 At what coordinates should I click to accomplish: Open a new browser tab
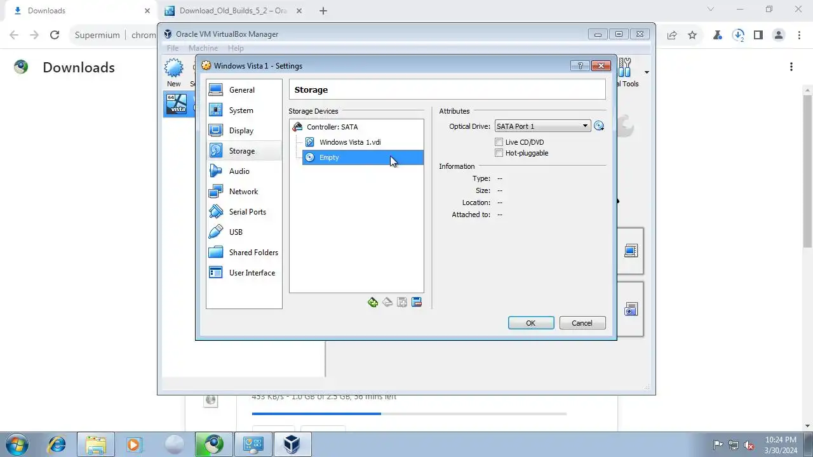(323, 11)
